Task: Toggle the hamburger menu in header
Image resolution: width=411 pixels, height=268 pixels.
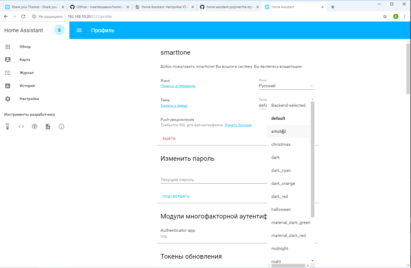Action: coord(79,30)
